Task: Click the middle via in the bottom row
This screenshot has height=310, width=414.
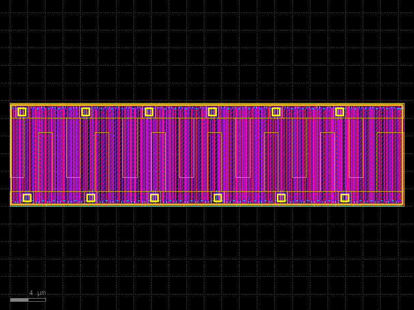Action: pos(155,197)
